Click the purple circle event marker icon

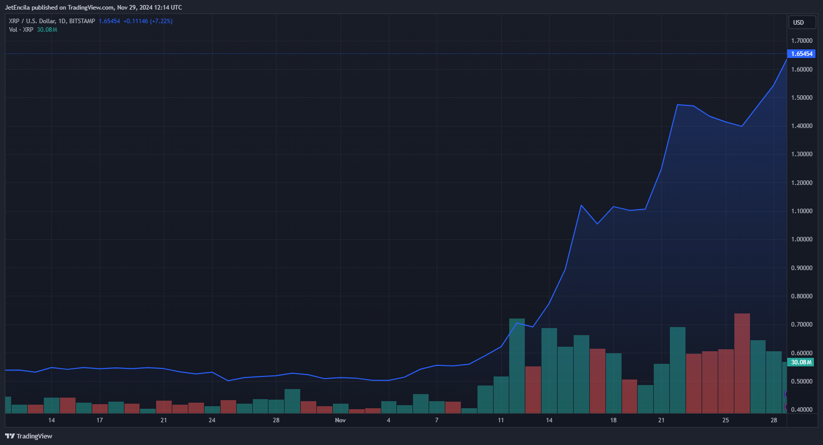786,395
